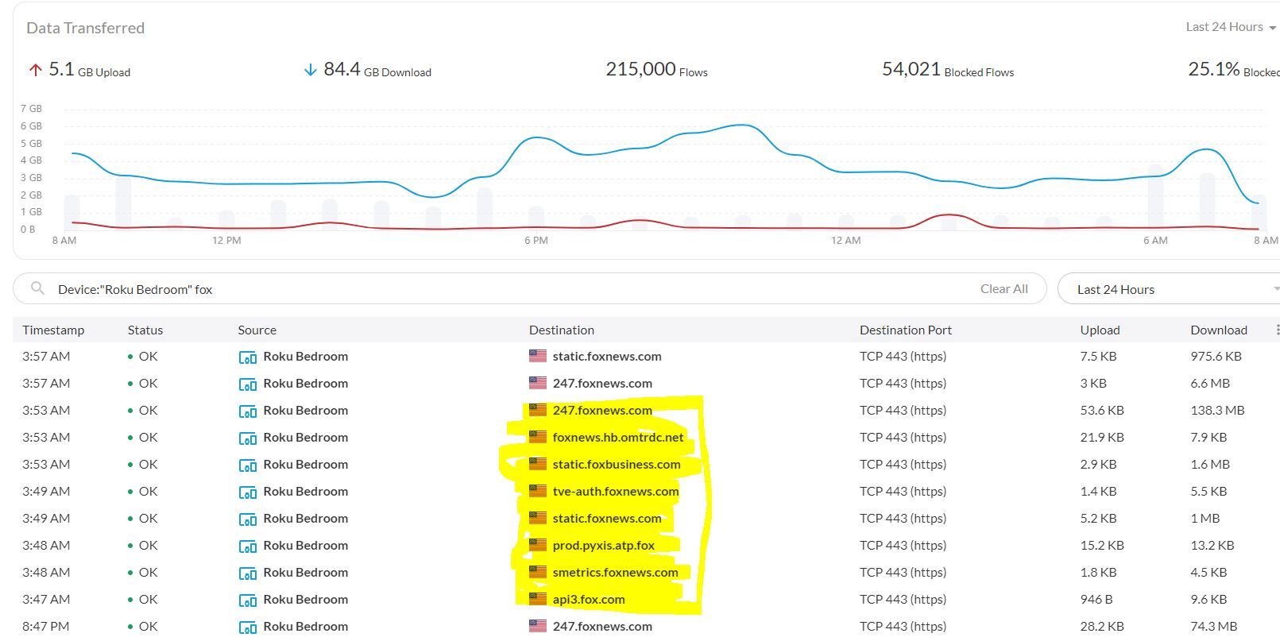1280x641 pixels.
Task: Click the device icon in the api3.fox.com row
Action: [x=248, y=600]
